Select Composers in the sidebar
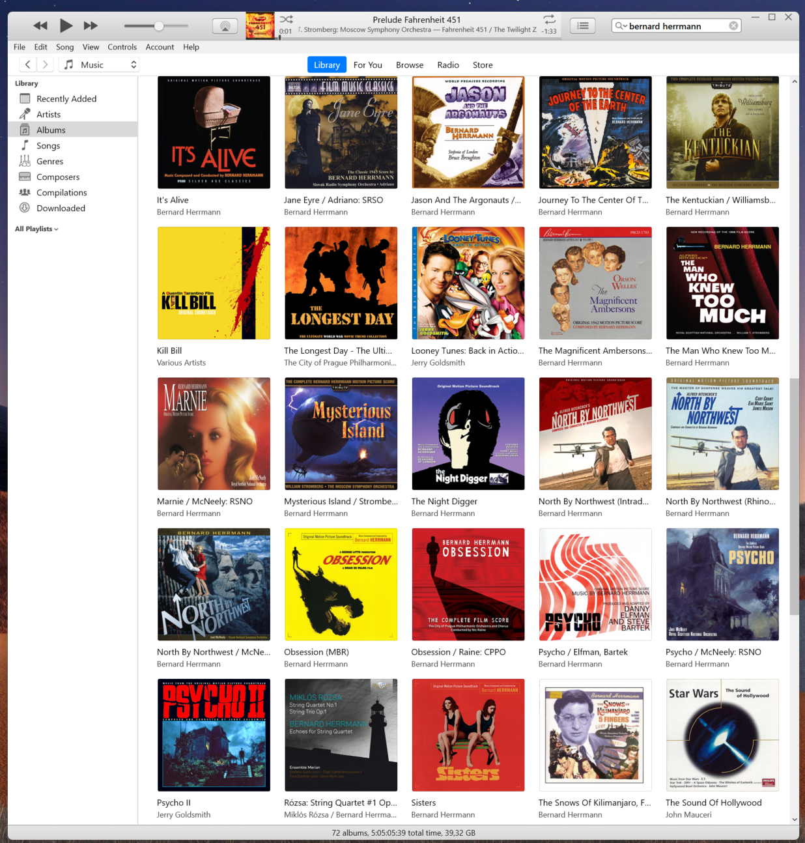 tap(73, 177)
